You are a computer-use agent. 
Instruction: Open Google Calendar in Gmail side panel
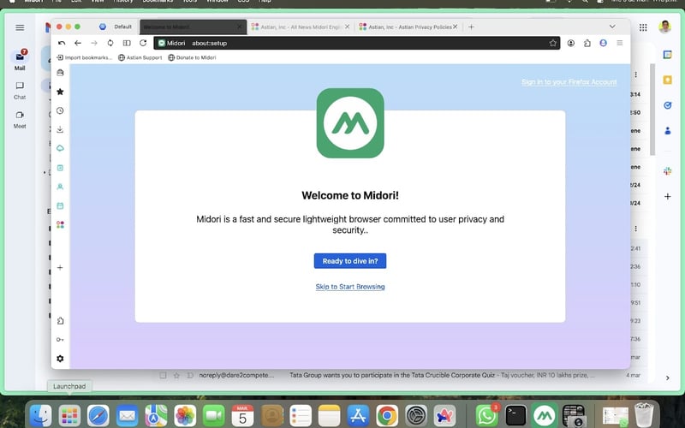pyautogui.click(x=668, y=55)
